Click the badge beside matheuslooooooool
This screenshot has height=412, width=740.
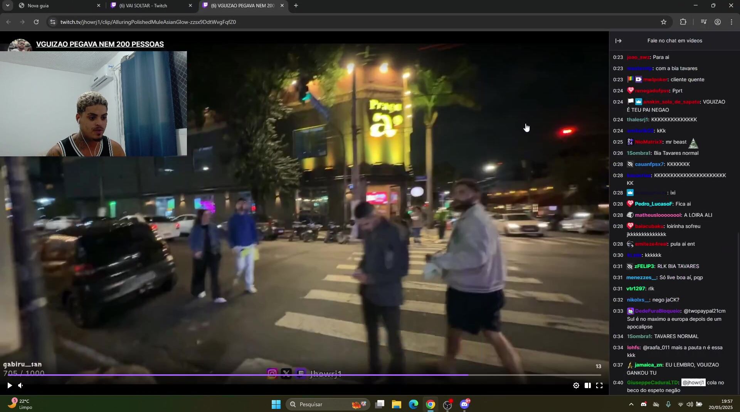(x=630, y=215)
